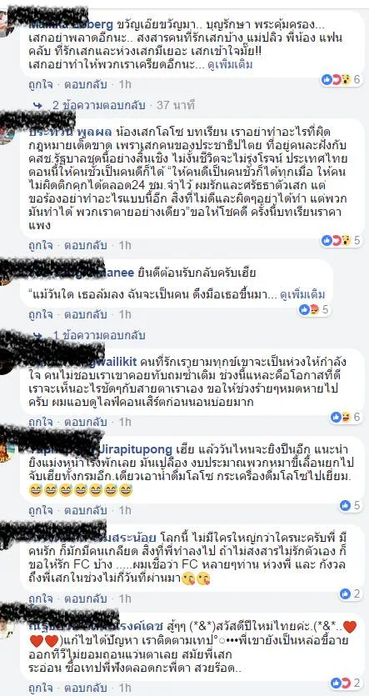Click 1h timestamp on last comment
This screenshot has width=369, height=696.
126,688
